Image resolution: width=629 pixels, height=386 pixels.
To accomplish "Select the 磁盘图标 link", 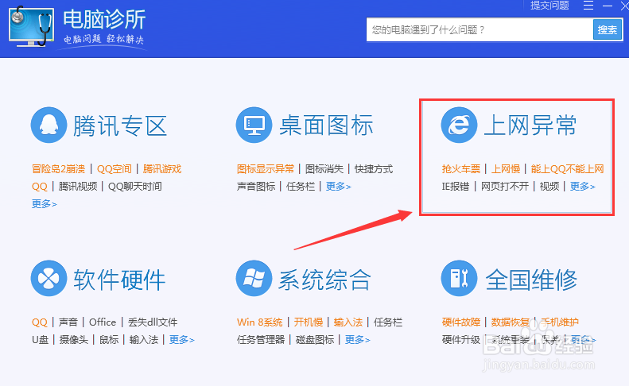I will tap(315, 340).
